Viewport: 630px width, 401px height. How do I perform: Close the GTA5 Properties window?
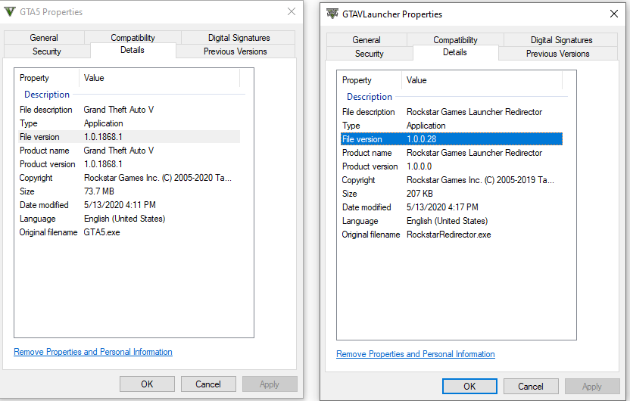click(292, 12)
